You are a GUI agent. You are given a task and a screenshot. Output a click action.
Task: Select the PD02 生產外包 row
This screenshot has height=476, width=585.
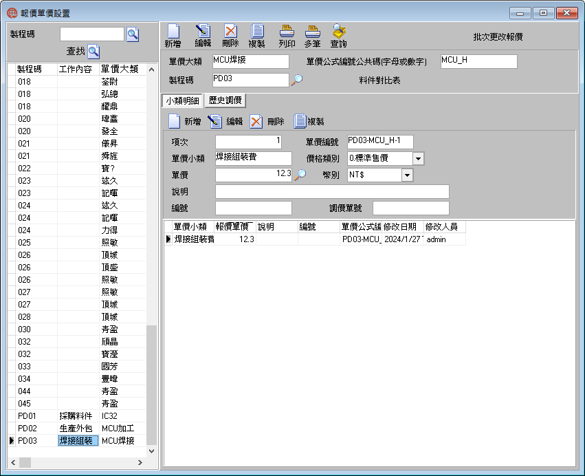[76, 429]
